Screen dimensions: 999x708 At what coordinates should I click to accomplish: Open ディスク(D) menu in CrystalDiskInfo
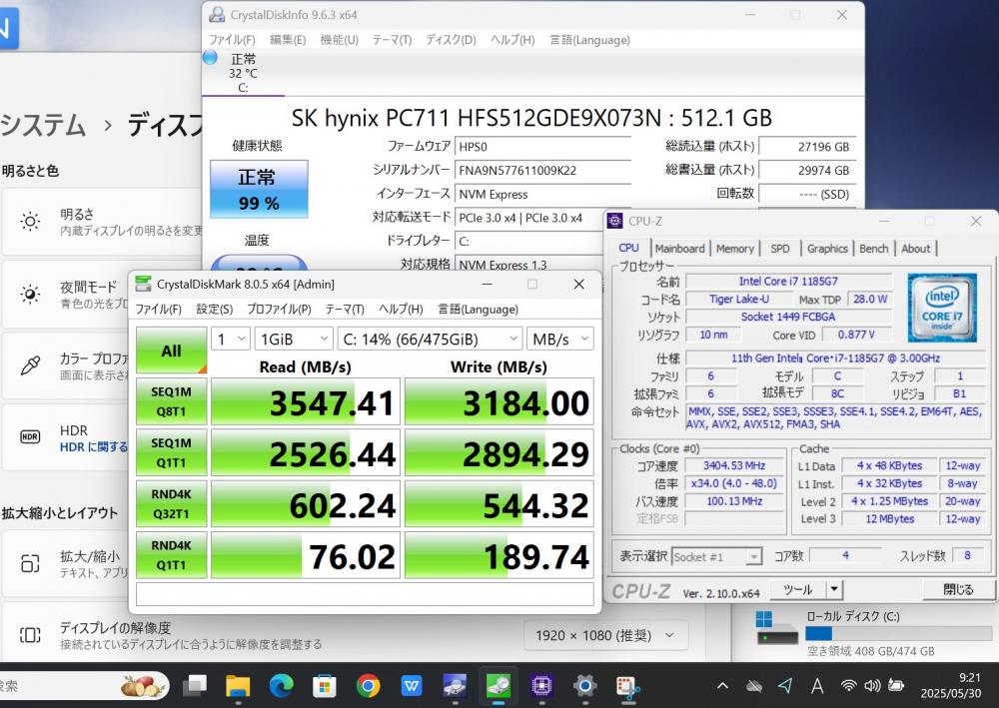tap(452, 40)
